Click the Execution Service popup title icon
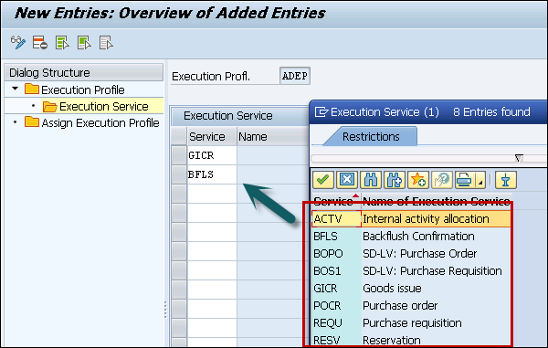This screenshot has width=548, height=348. [321, 111]
